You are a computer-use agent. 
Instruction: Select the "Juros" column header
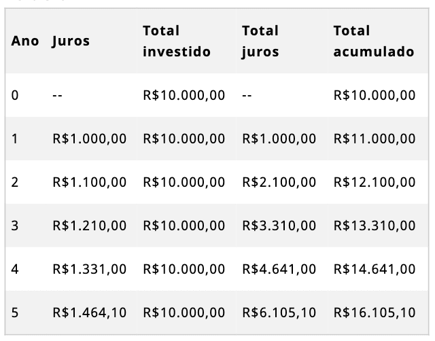pyautogui.click(x=71, y=41)
